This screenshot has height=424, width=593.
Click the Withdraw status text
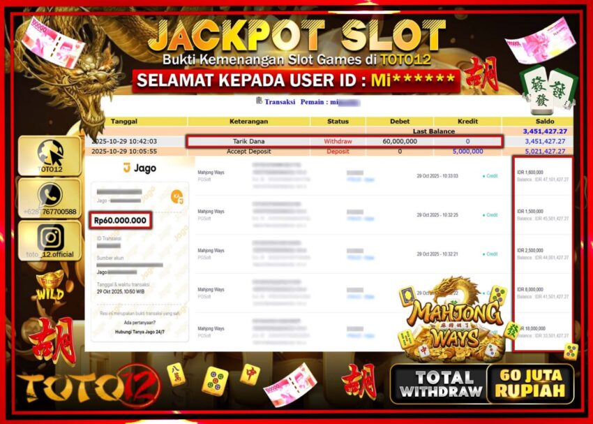click(x=338, y=141)
